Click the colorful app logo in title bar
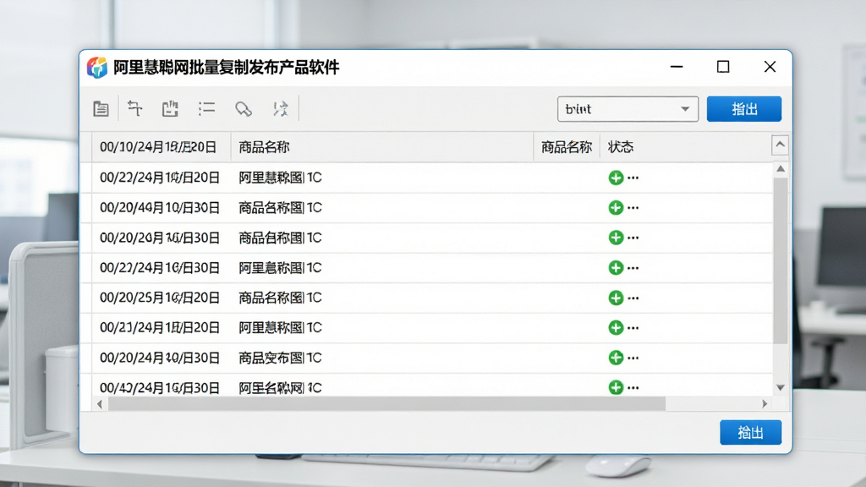Screen dimensions: 866x487 pyautogui.click(x=97, y=68)
